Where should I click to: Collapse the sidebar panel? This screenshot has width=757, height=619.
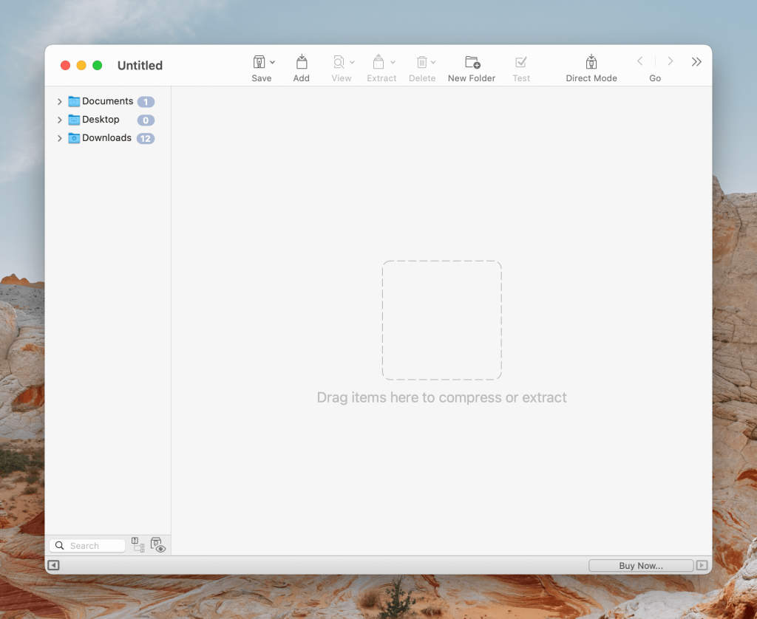click(52, 564)
